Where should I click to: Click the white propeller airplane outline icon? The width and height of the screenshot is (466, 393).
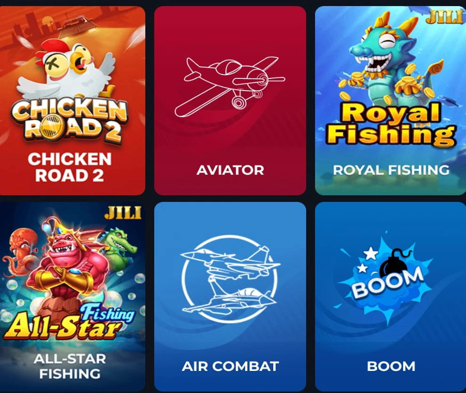coord(230,87)
